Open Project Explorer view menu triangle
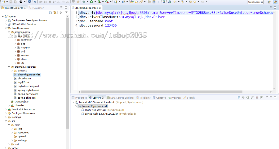Image resolution: width=279 pixels, height=149 pixels. coord(66,12)
